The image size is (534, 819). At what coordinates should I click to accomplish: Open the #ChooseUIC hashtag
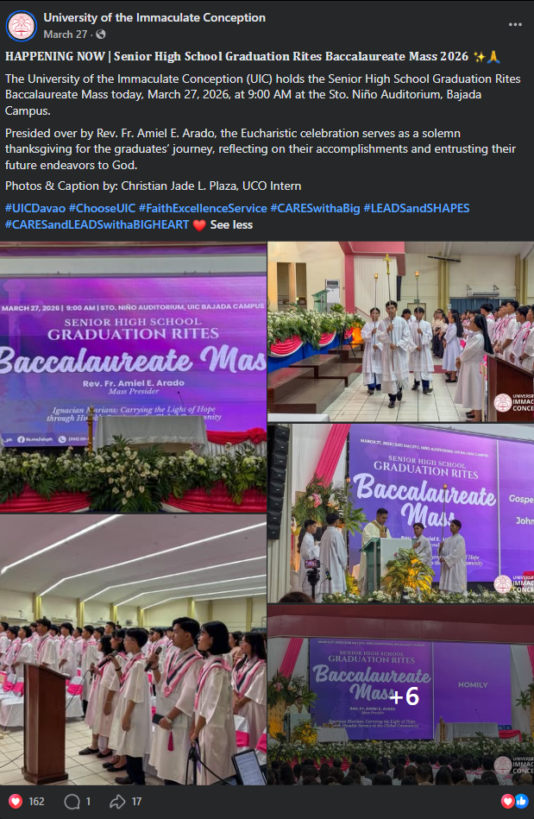103,208
